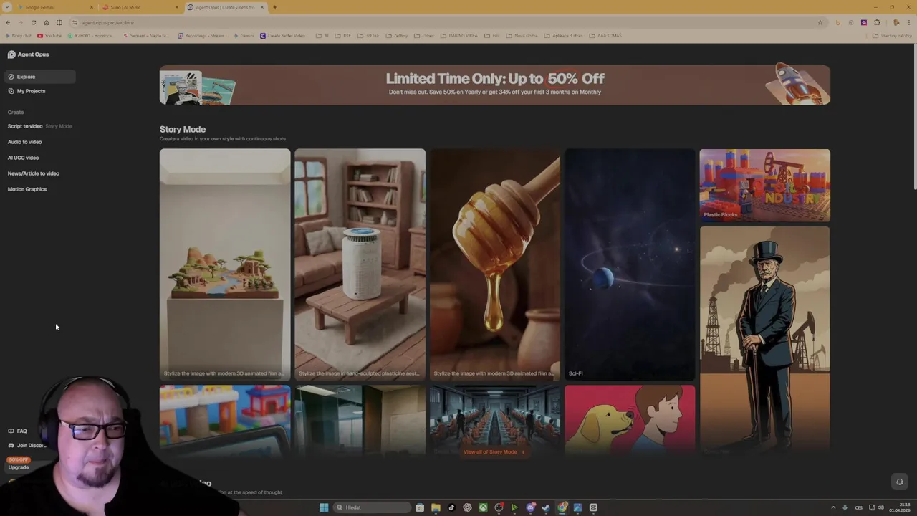Show hidden system tray icons
The height and width of the screenshot is (516, 917).
pyautogui.click(x=833, y=507)
